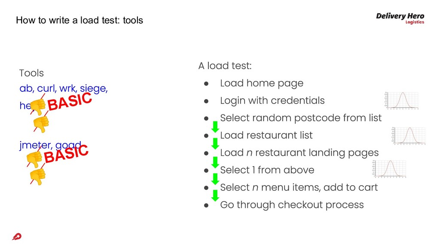440x247 pixels.
Task: Open the bell curve chart beside Load restaurant list
Action: [408, 135]
